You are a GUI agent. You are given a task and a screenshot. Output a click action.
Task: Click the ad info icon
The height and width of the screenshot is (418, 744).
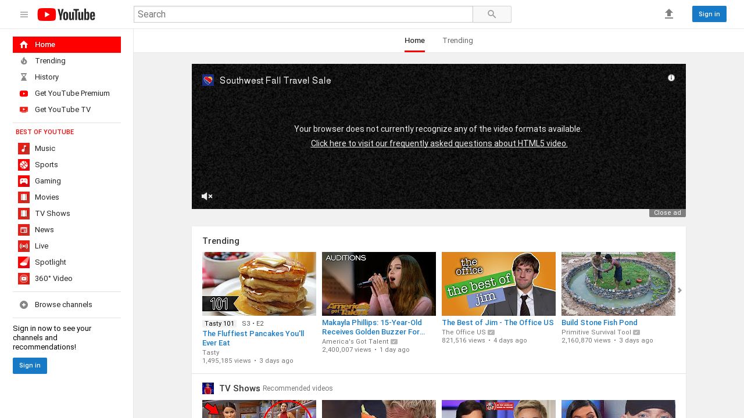671,78
